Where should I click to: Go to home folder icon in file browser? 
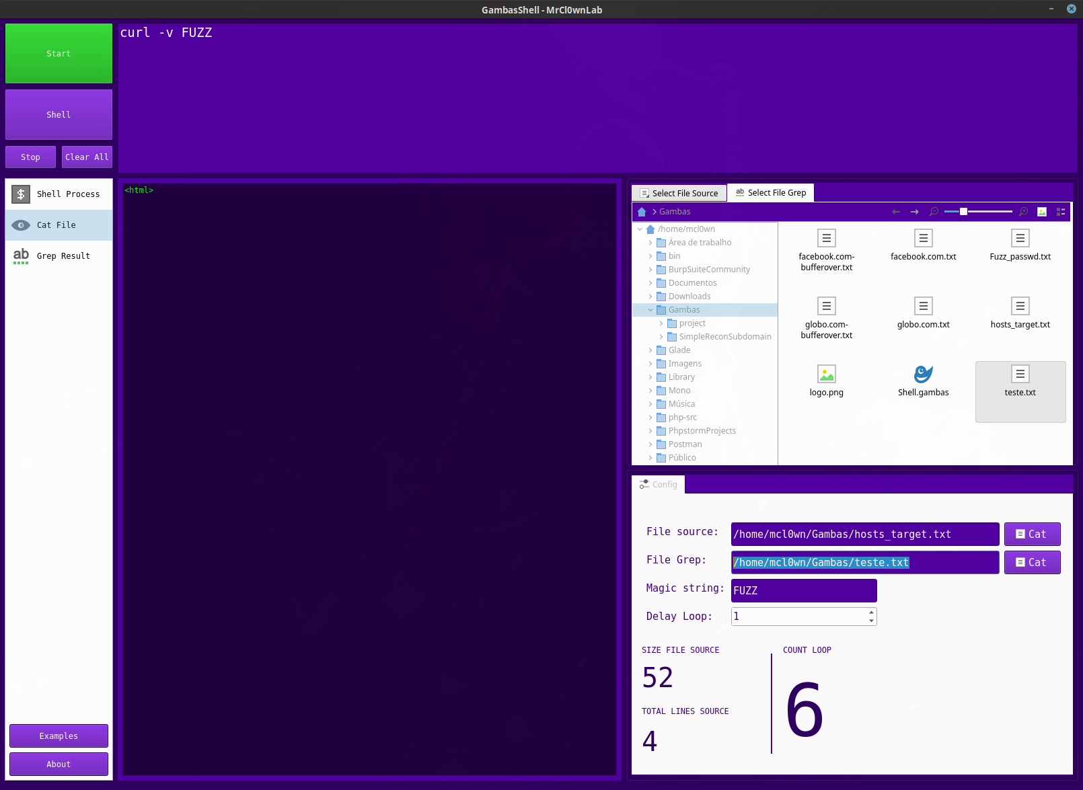642,212
